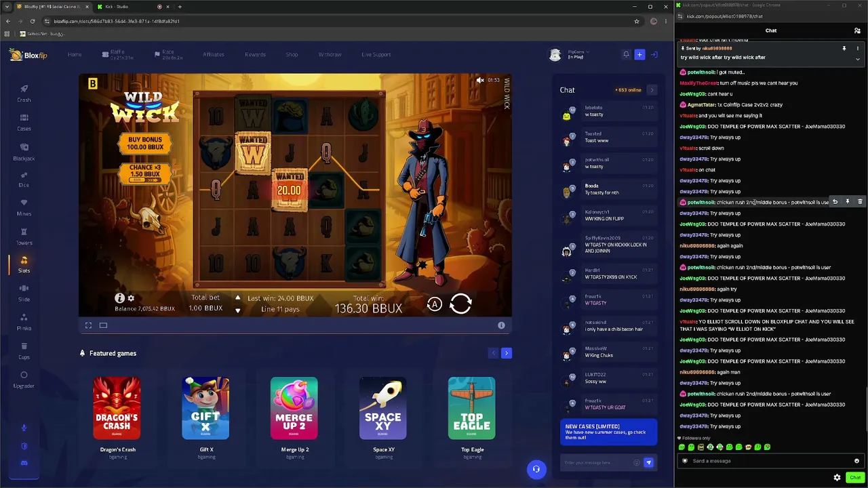Open info icon below the slot frame
This screenshot has width=868, height=488.
(501, 325)
